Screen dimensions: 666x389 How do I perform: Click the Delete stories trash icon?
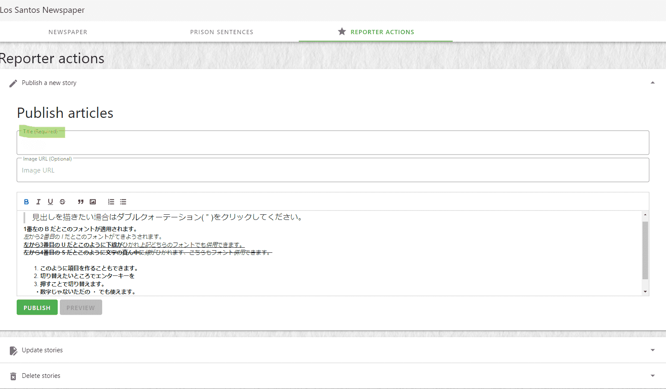[13, 376]
